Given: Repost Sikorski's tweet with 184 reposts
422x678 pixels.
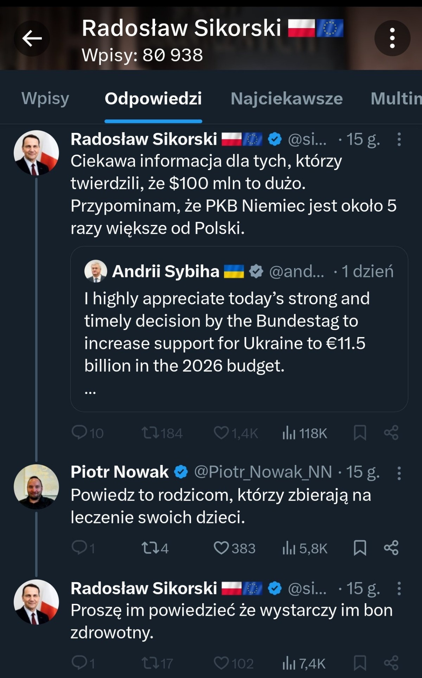Looking at the screenshot, I should (150, 433).
